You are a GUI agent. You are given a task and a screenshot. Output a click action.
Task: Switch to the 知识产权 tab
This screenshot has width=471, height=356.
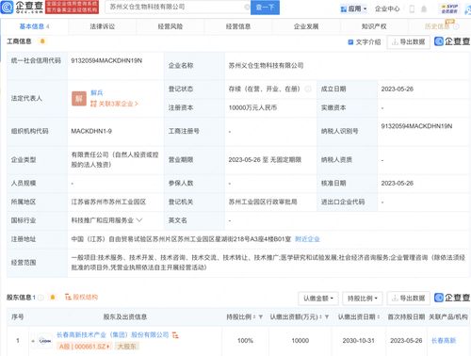click(374, 26)
